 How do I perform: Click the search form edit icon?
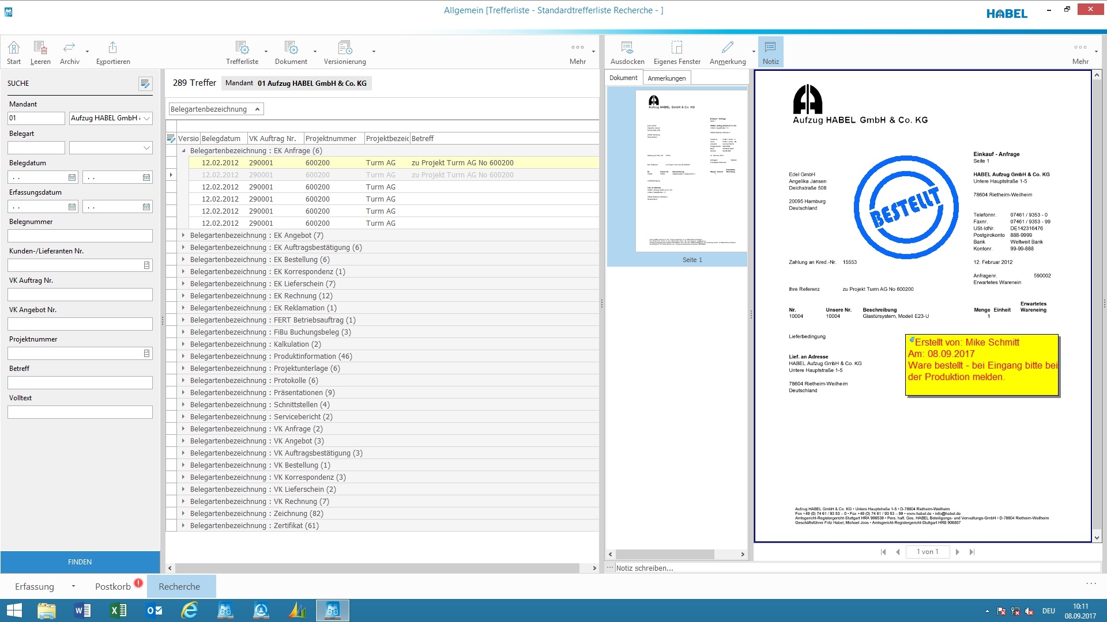point(145,84)
